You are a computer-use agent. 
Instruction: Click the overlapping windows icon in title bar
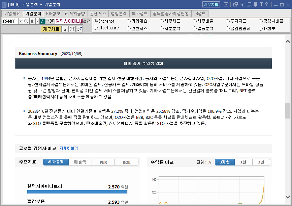coord(235,4)
